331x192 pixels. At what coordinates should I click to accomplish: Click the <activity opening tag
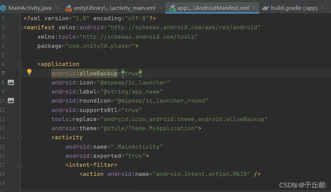[67, 137]
